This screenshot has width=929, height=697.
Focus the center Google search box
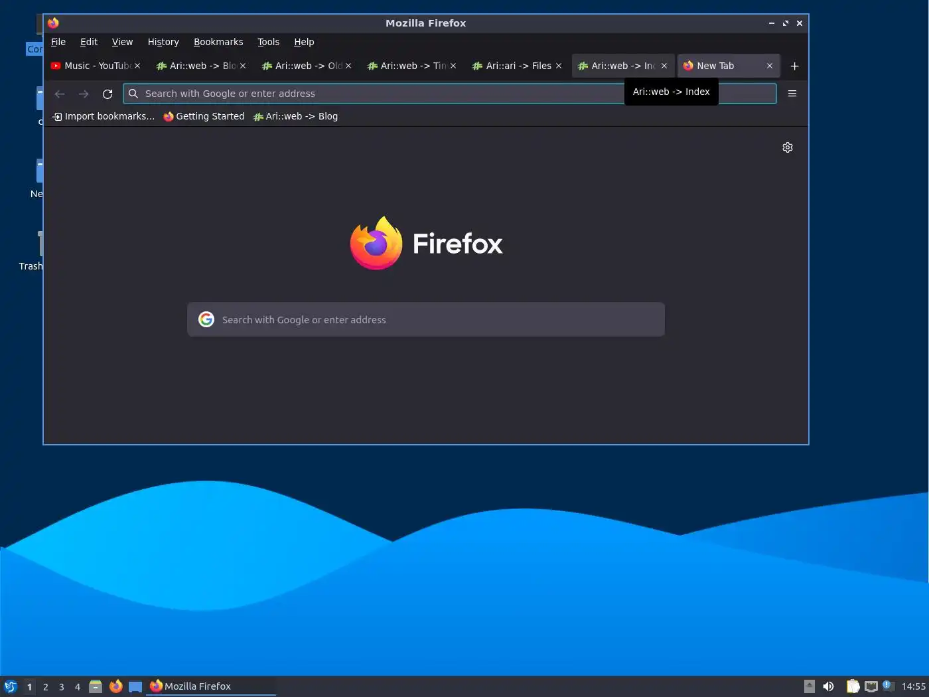pyautogui.click(x=426, y=319)
